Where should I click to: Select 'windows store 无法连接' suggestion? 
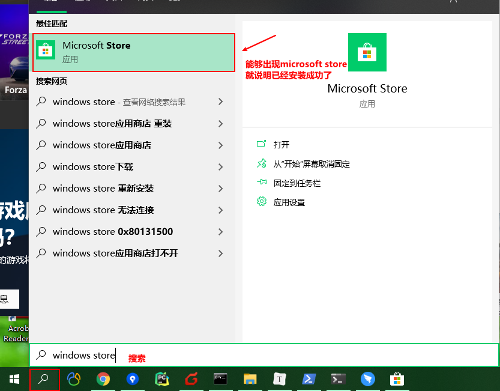click(132, 210)
